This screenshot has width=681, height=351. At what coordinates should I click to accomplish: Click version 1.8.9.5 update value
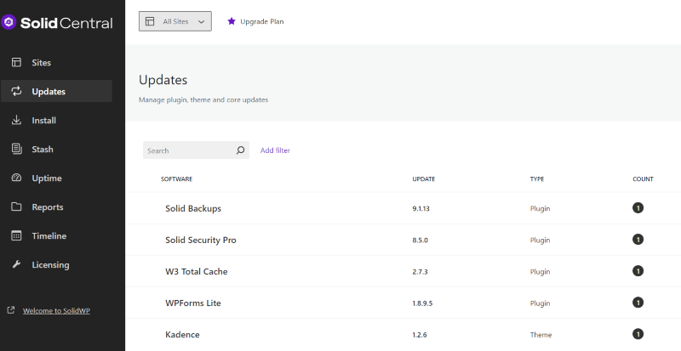coord(422,303)
